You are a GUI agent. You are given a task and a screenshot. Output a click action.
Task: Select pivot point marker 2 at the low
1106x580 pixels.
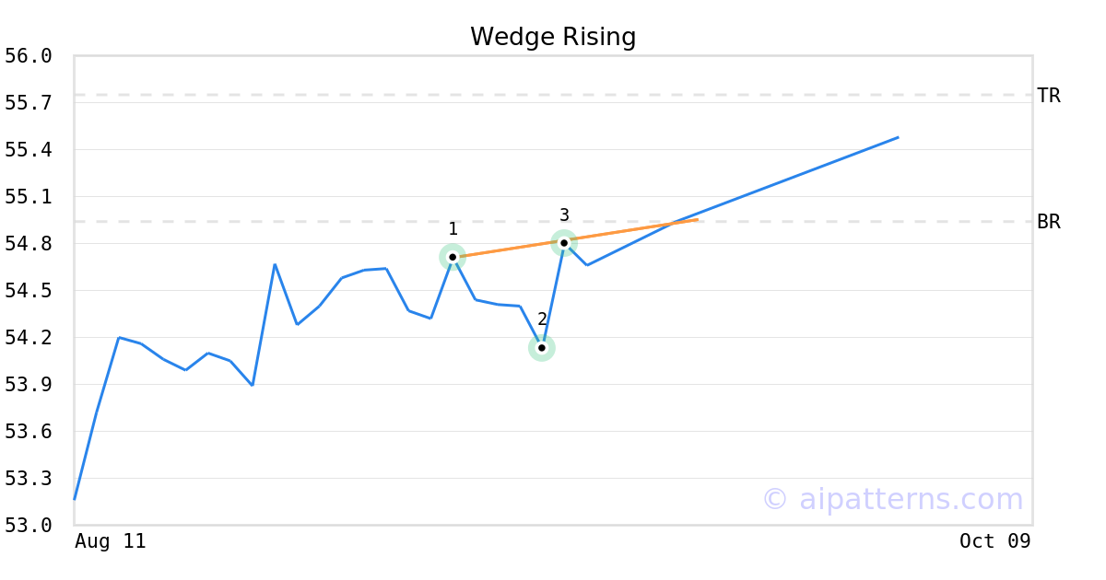coord(542,347)
